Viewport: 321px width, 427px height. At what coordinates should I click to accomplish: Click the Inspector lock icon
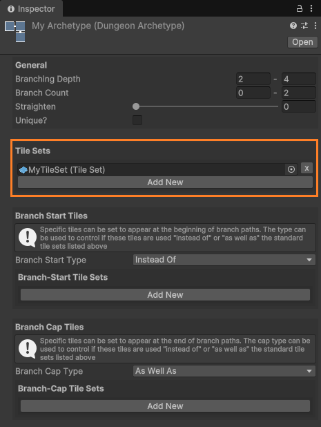[x=299, y=8]
